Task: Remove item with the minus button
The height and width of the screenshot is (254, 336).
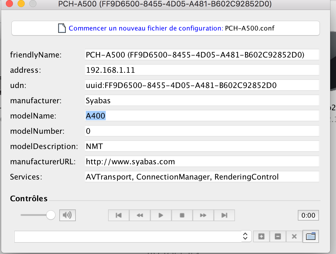Action: pos(278,236)
